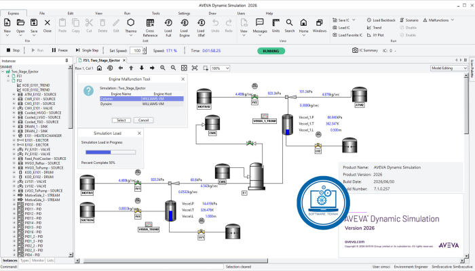Click the Set Speed input field

click(136, 51)
